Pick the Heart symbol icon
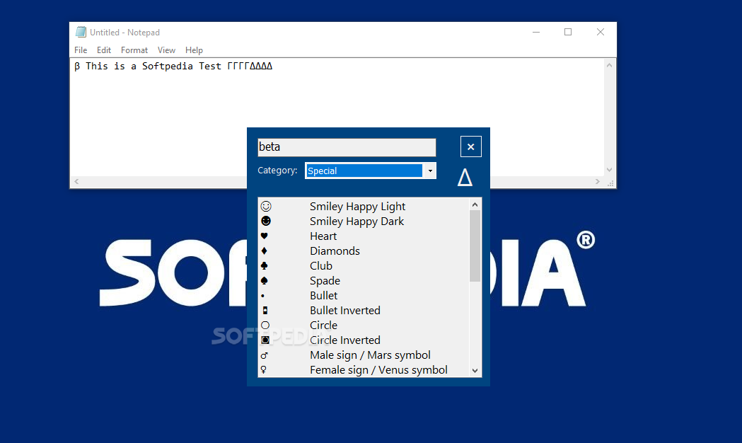742x443 pixels. pyautogui.click(x=265, y=236)
